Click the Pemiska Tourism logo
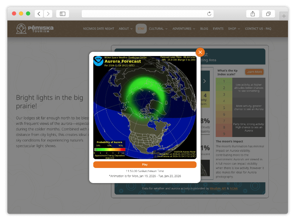The image size is (295, 221). pos(35,29)
